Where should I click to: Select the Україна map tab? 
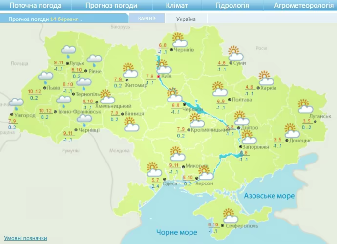pos(186,19)
